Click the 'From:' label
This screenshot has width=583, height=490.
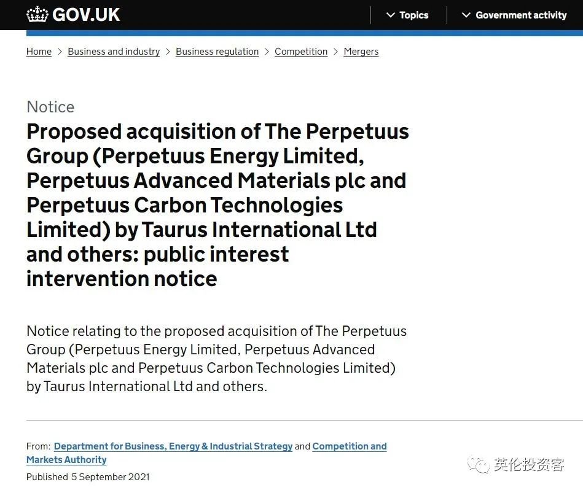click(x=38, y=446)
